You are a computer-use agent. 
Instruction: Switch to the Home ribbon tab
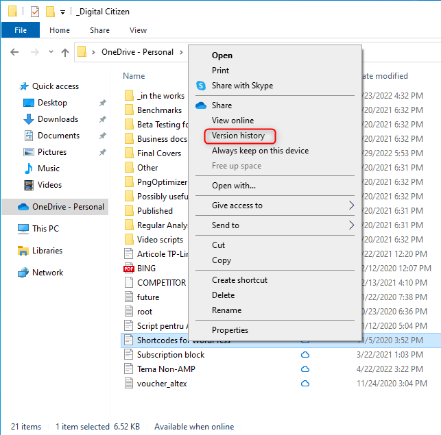tap(60, 30)
